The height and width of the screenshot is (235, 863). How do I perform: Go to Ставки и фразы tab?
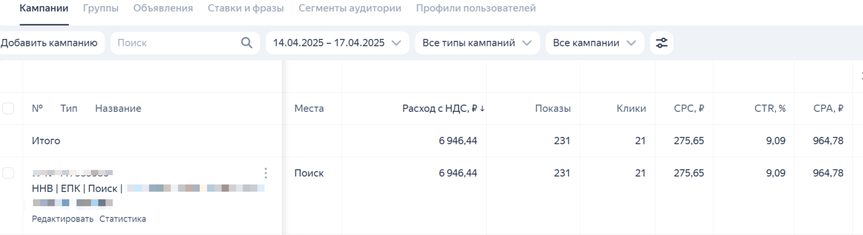[246, 8]
